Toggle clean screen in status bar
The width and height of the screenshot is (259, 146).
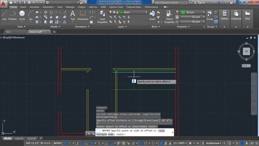pos(252,143)
